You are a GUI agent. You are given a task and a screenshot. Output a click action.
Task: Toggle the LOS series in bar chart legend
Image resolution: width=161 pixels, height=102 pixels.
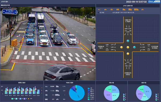pyautogui.click(x=30, y=99)
